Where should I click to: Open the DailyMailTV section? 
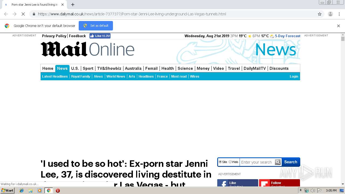pos(255,68)
